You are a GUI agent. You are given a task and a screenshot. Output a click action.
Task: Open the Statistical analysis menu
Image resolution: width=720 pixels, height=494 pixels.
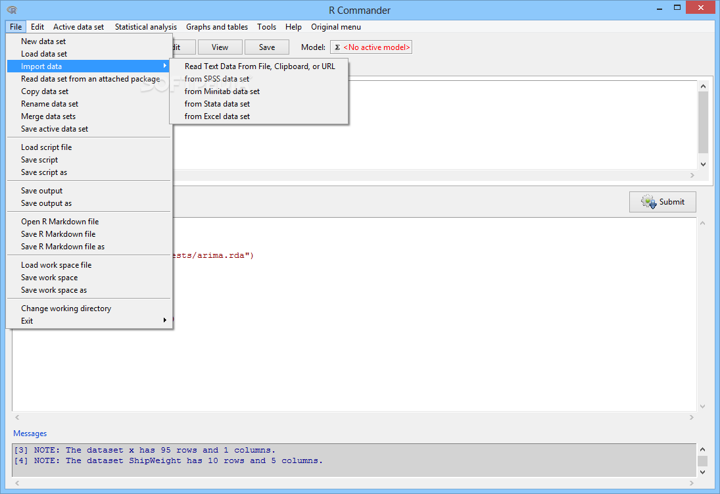point(145,27)
